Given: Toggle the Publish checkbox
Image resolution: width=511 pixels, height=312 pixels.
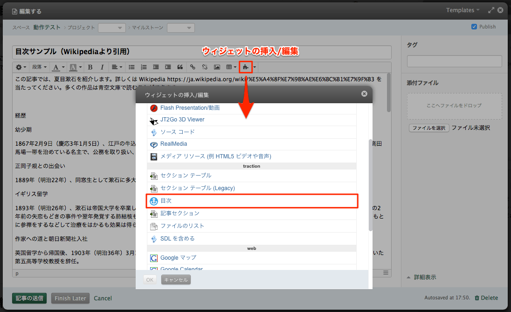Looking at the screenshot, I should (x=474, y=27).
